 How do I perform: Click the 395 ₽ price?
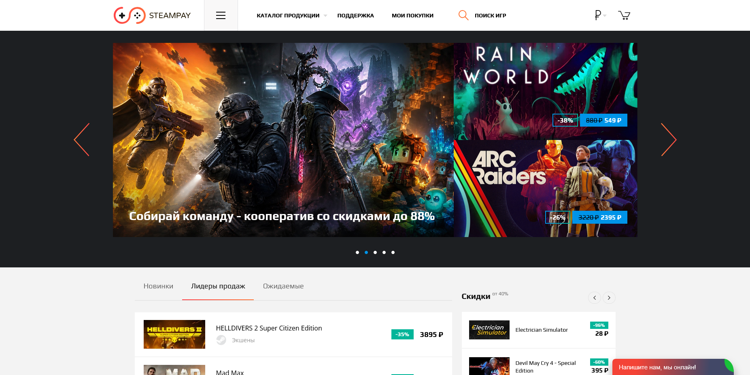click(x=600, y=370)
